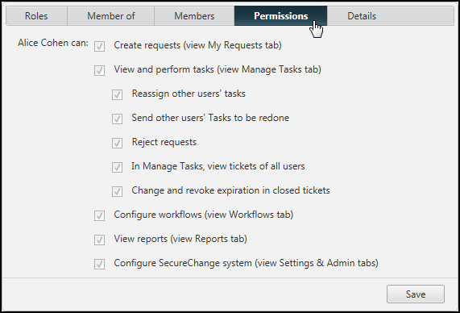Click the 'Reassign other users' tasks' text

point(189,94)
